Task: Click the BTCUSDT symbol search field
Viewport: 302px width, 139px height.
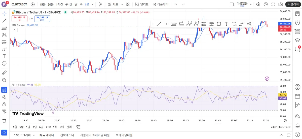Action: (21, 4)
